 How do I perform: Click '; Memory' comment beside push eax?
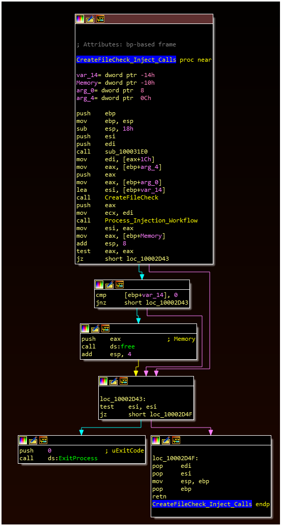tap(181, 339)
